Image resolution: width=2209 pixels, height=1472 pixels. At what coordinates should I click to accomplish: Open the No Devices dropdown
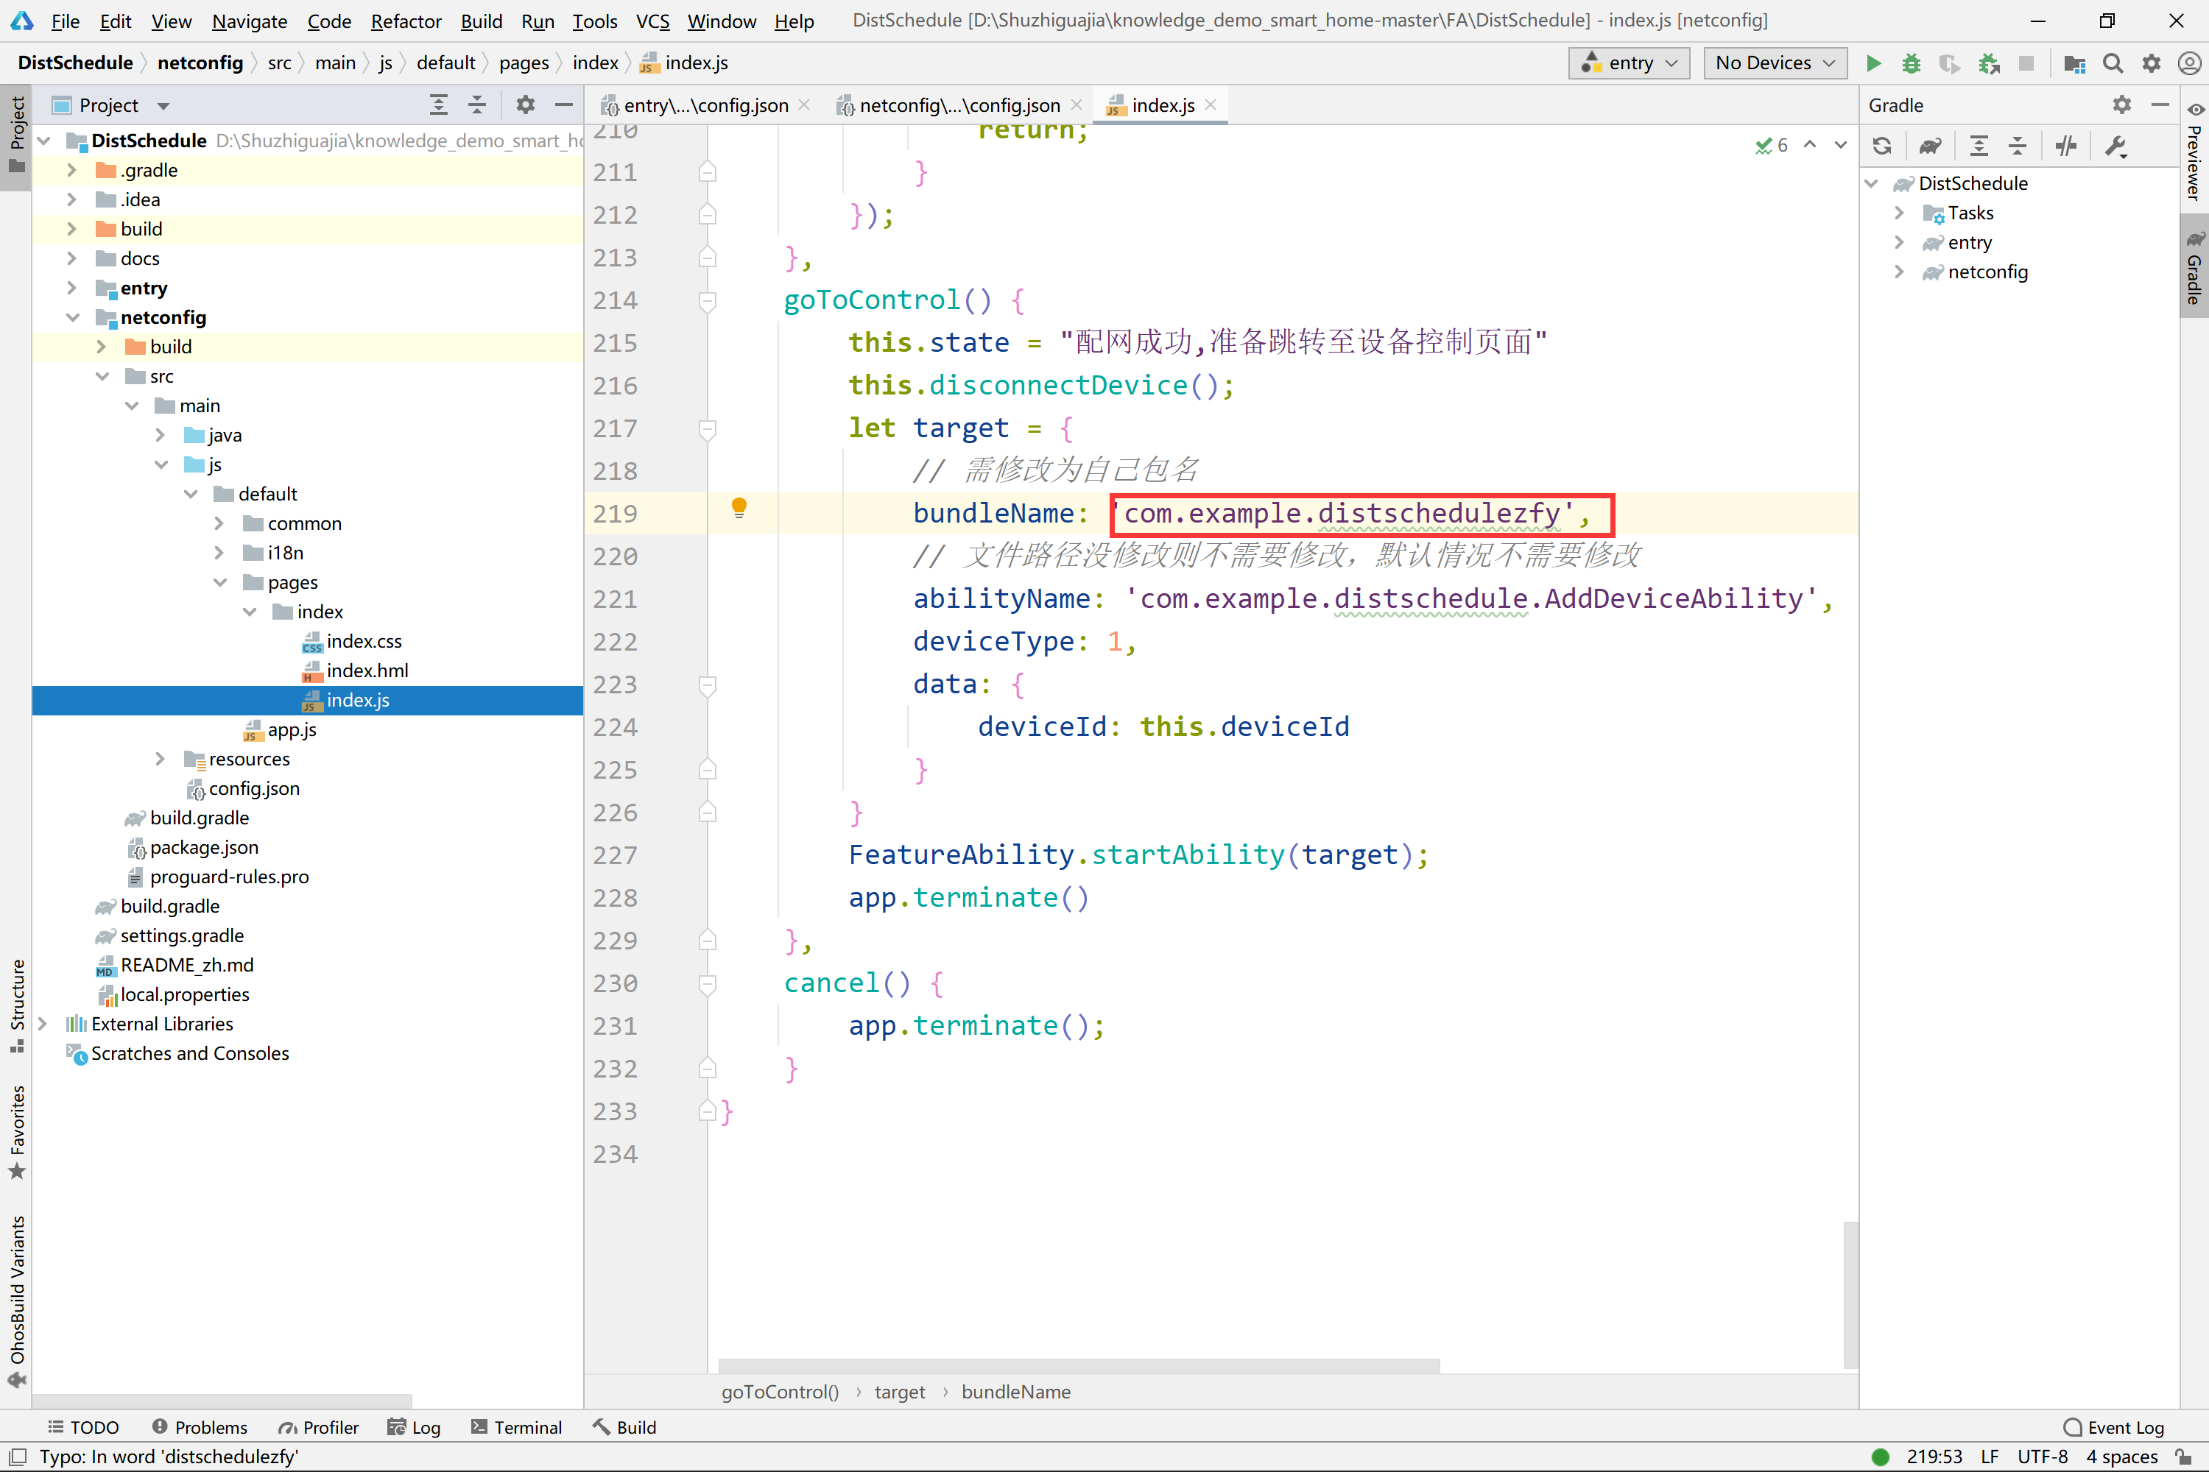(x=1774, y=63)
